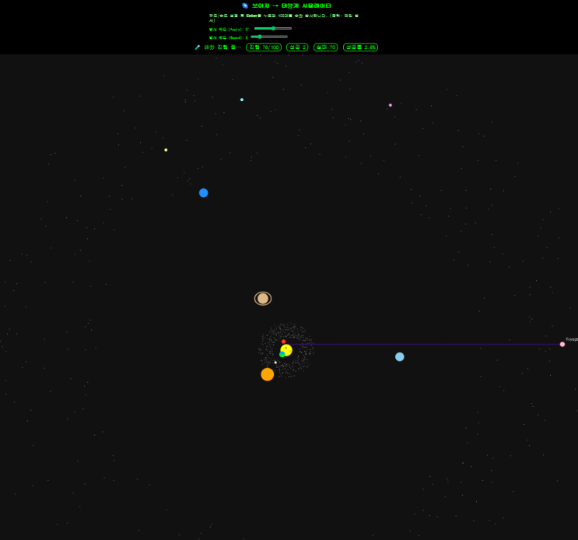
Task: Click the light blue planet right of the Sun
Action: point(400,357)
